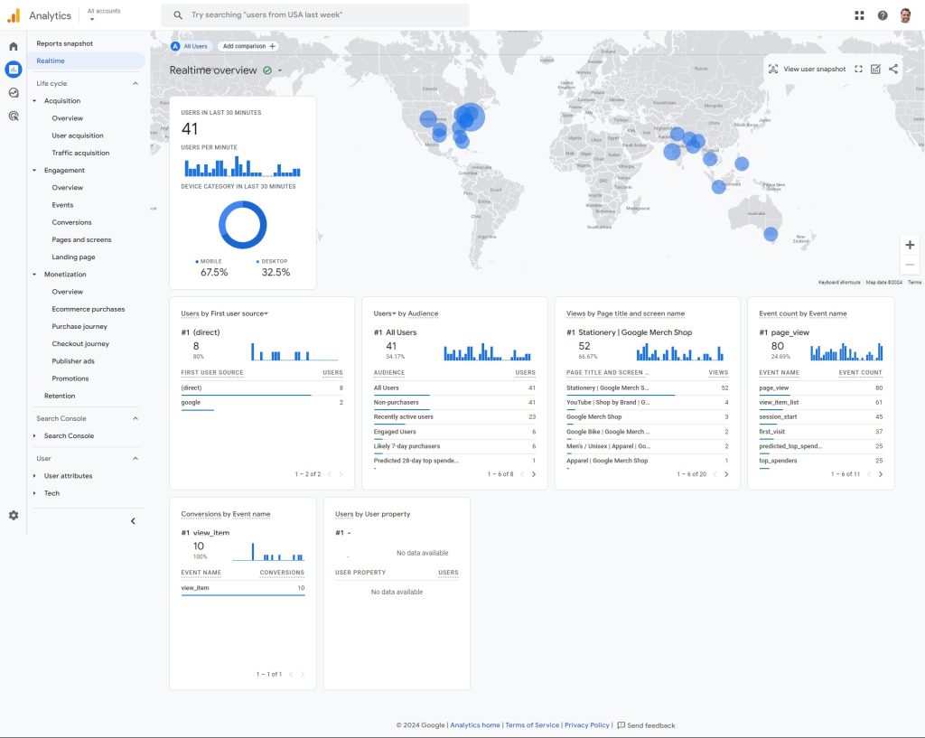Screen dimensions: 925x738
Task: Open Reports snapshot
Action: pos(65,43)
